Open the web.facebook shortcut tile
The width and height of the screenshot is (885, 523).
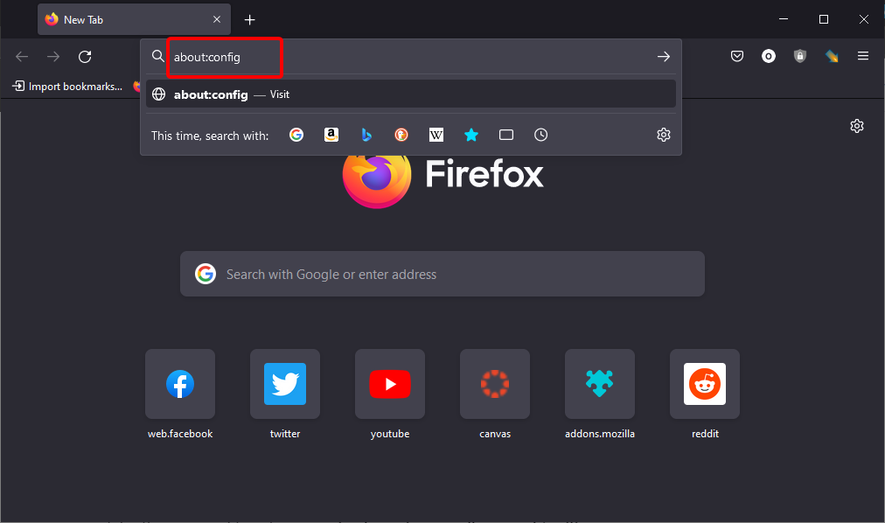pos(180,384)
